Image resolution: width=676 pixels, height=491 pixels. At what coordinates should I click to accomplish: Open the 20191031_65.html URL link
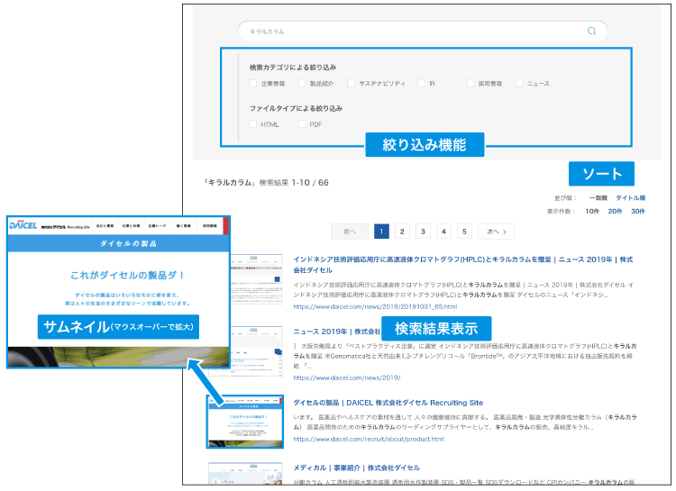click(375, 306)
